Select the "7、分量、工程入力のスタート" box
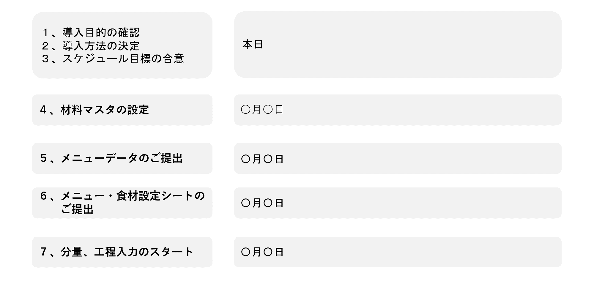This screenshot has width=594, height=303. (x=122, y=252)
